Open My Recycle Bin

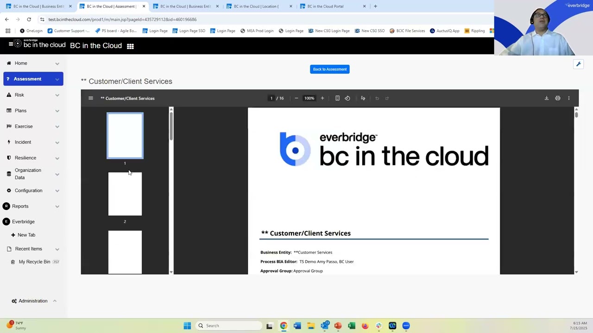(x=34, y=262)
